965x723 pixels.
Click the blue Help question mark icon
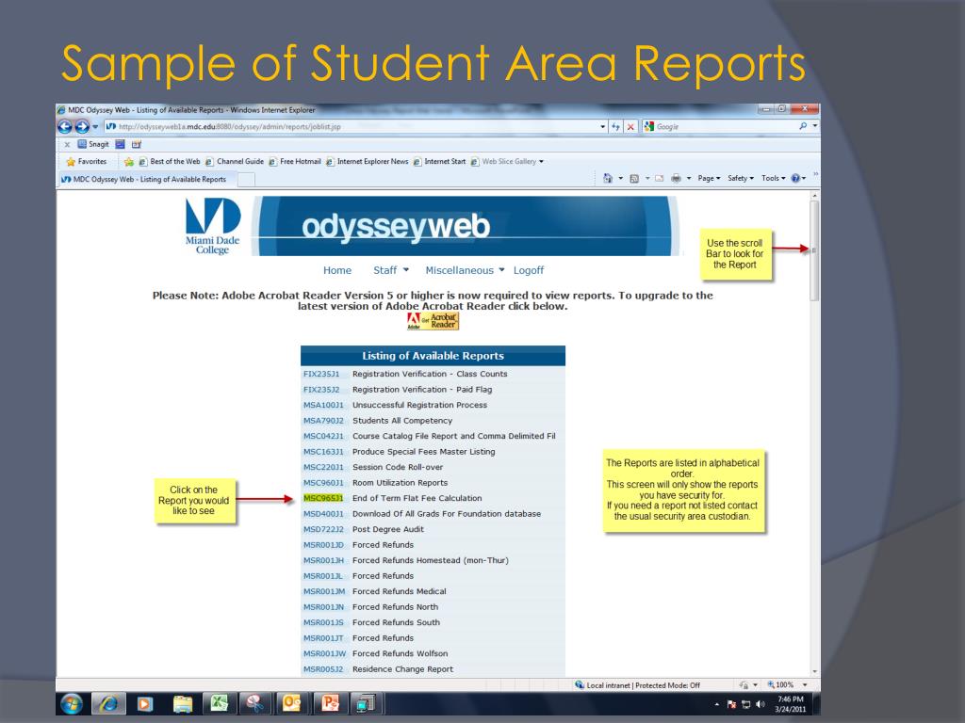pos(795,178)
